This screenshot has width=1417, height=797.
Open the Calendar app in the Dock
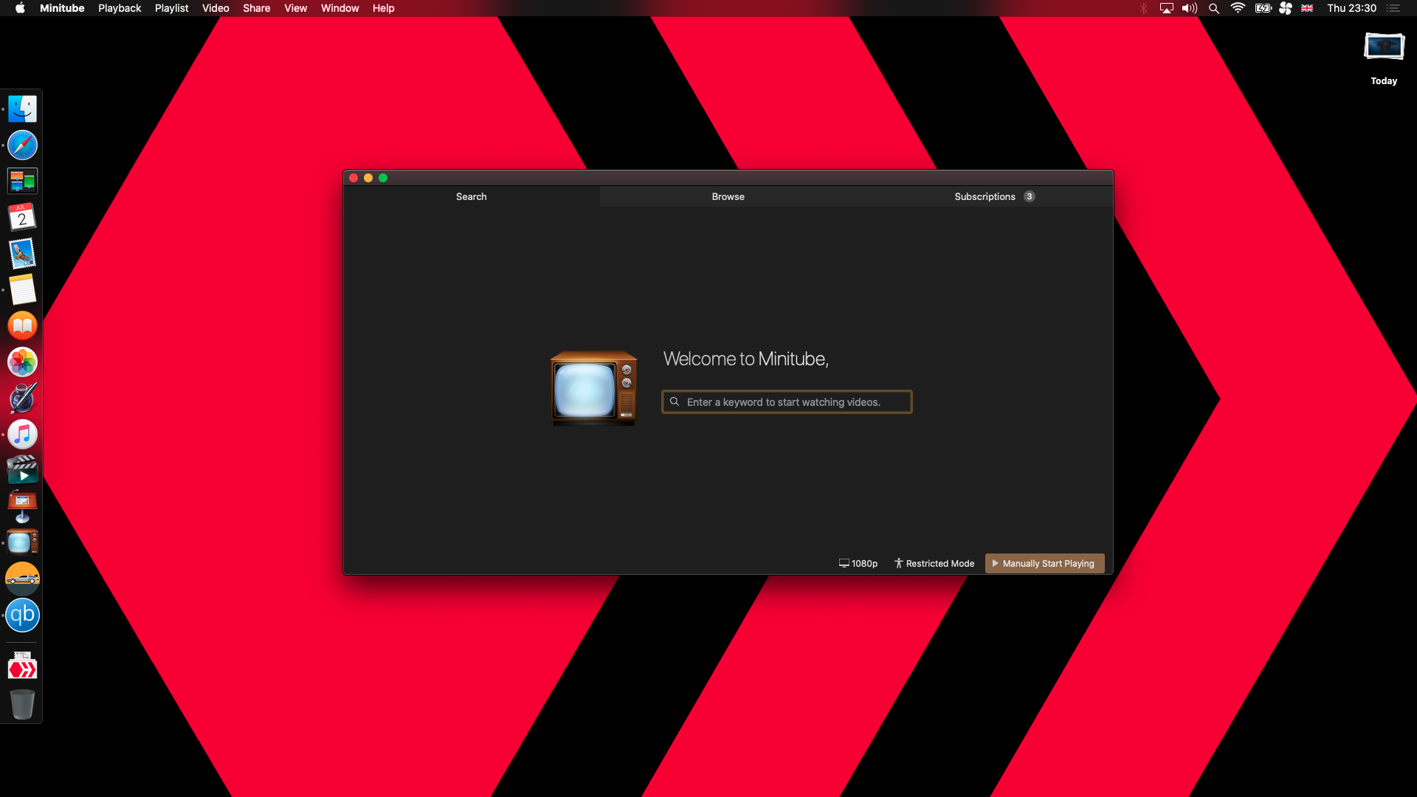tap(22, 218)
